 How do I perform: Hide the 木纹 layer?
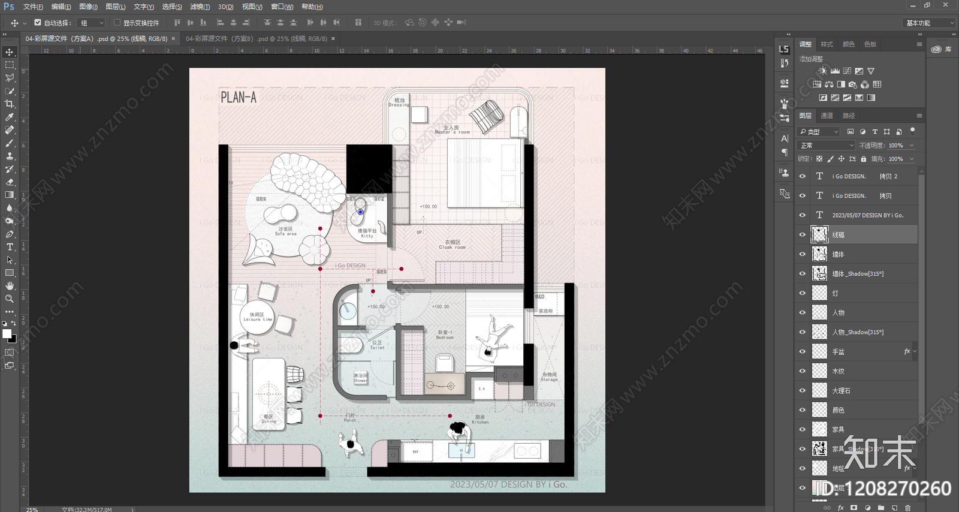[x=802, y=371]
